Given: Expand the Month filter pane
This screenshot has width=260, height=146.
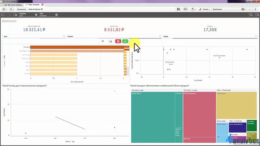Looking at the screenshot, I should [114, 36].
